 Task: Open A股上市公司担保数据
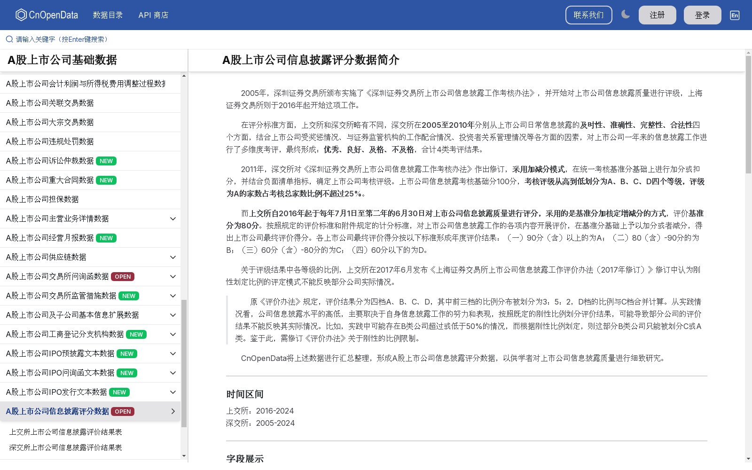(90, 199)
